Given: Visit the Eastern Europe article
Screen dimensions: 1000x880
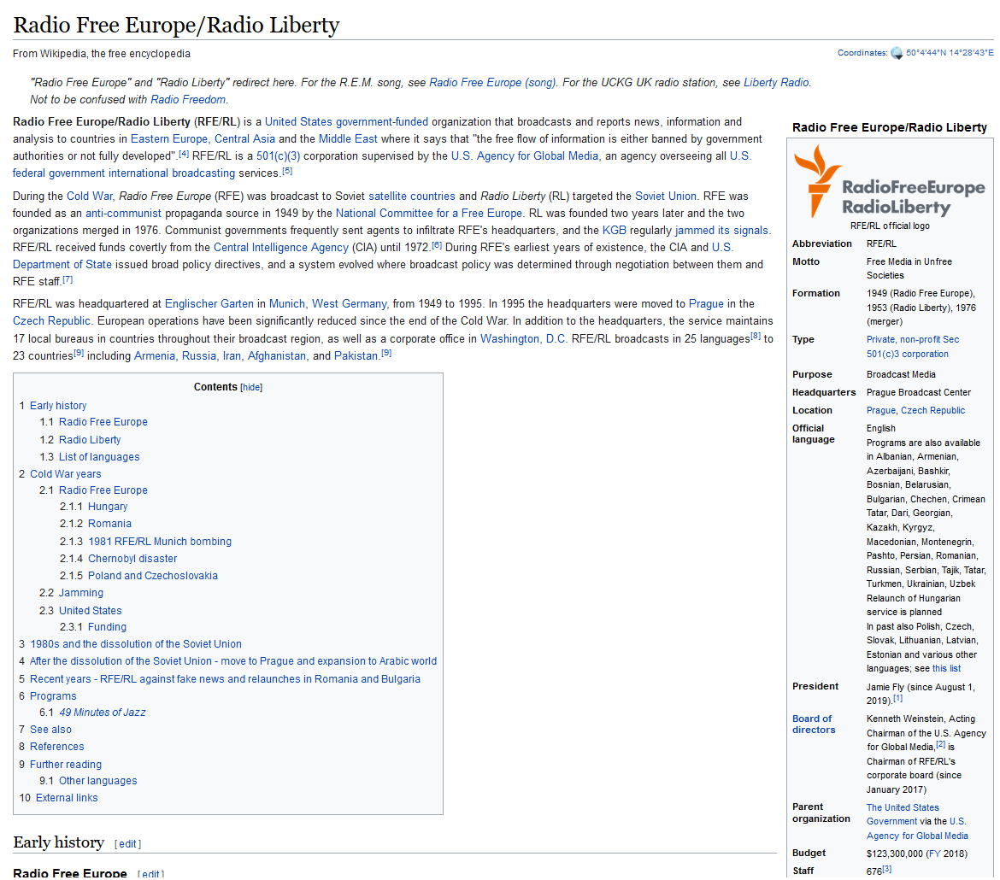Looking at the screenshot, I should [x=169, y=139].
